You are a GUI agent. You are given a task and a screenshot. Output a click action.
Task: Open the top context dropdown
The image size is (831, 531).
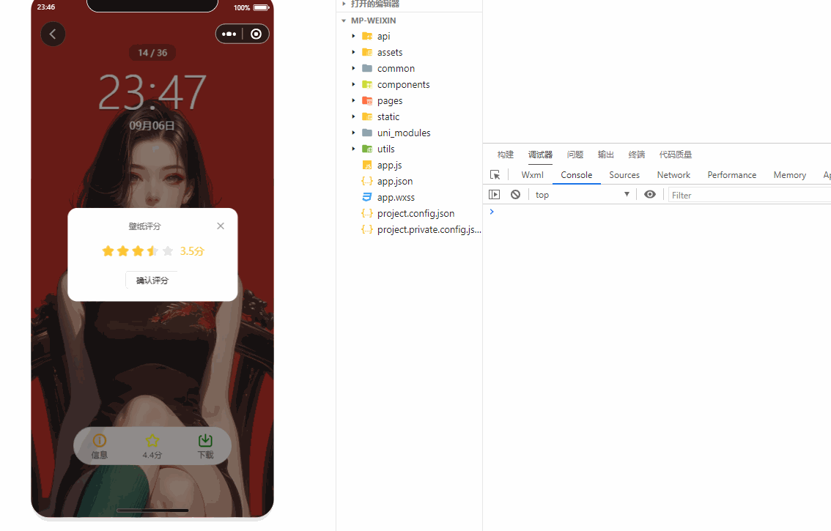(x=583, y=195)
